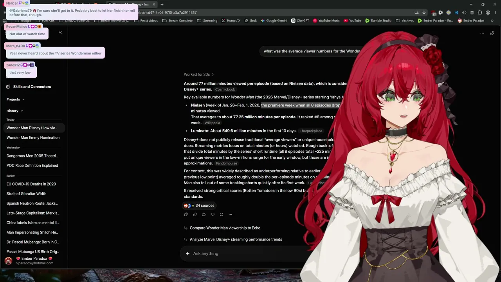Open the Wonder Man Emmy Nomination chat
The width and height of the screenshot is (501, 282).
tap(34, 137)
